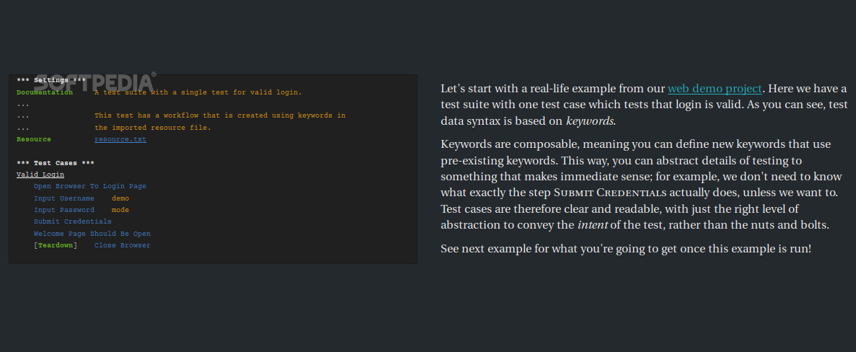856x352 pixels.
Task: Select the Valid Login test case name
Action: click(40, 175)
